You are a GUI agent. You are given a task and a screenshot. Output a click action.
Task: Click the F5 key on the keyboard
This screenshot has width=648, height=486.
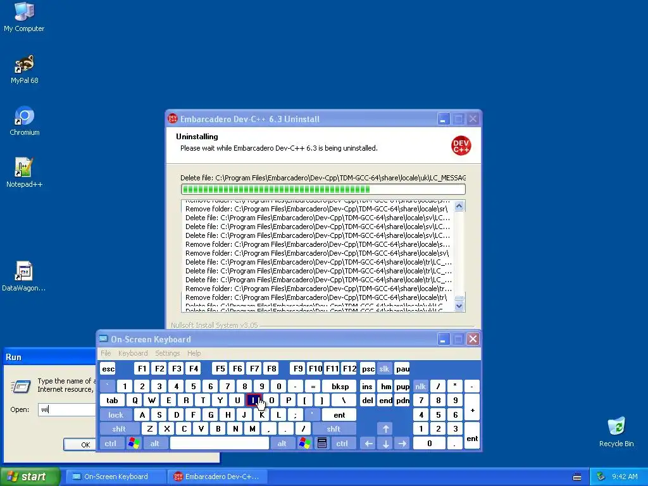point(220,369)
